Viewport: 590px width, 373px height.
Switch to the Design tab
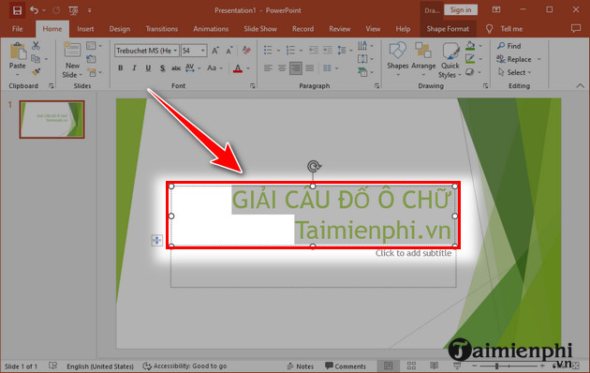tap(120, 29)
